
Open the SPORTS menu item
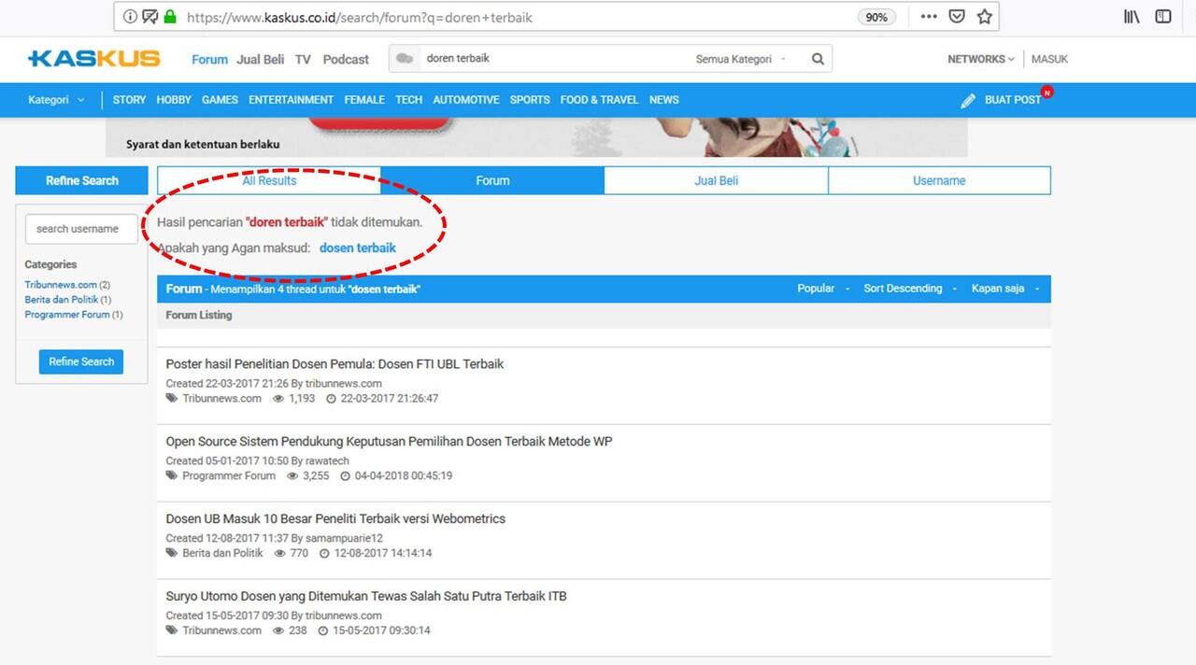click(x=530, y=100)
